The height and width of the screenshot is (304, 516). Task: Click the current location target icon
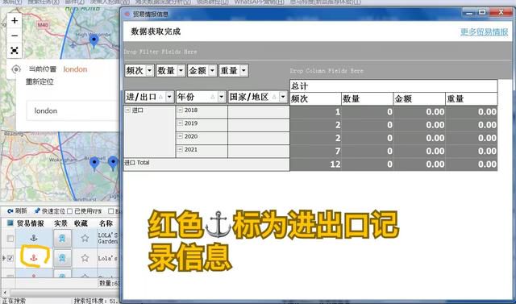pyautogui.click(x=16, y=69)
